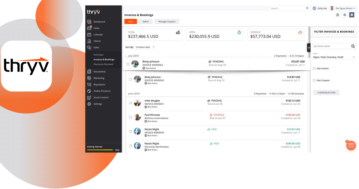
Task: Click the Manage Coupons button
Action: tap(167, 22)
